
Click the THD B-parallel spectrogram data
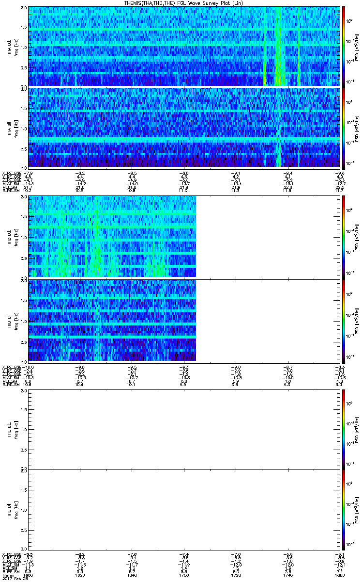[112, 320]
